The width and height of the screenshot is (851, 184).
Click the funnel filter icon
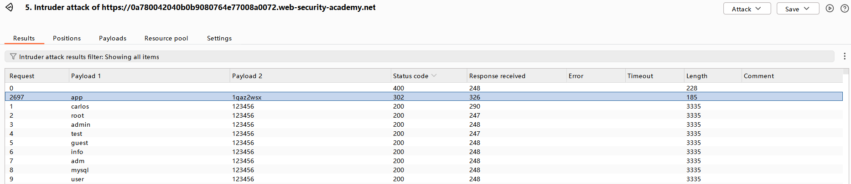[13, 57]
